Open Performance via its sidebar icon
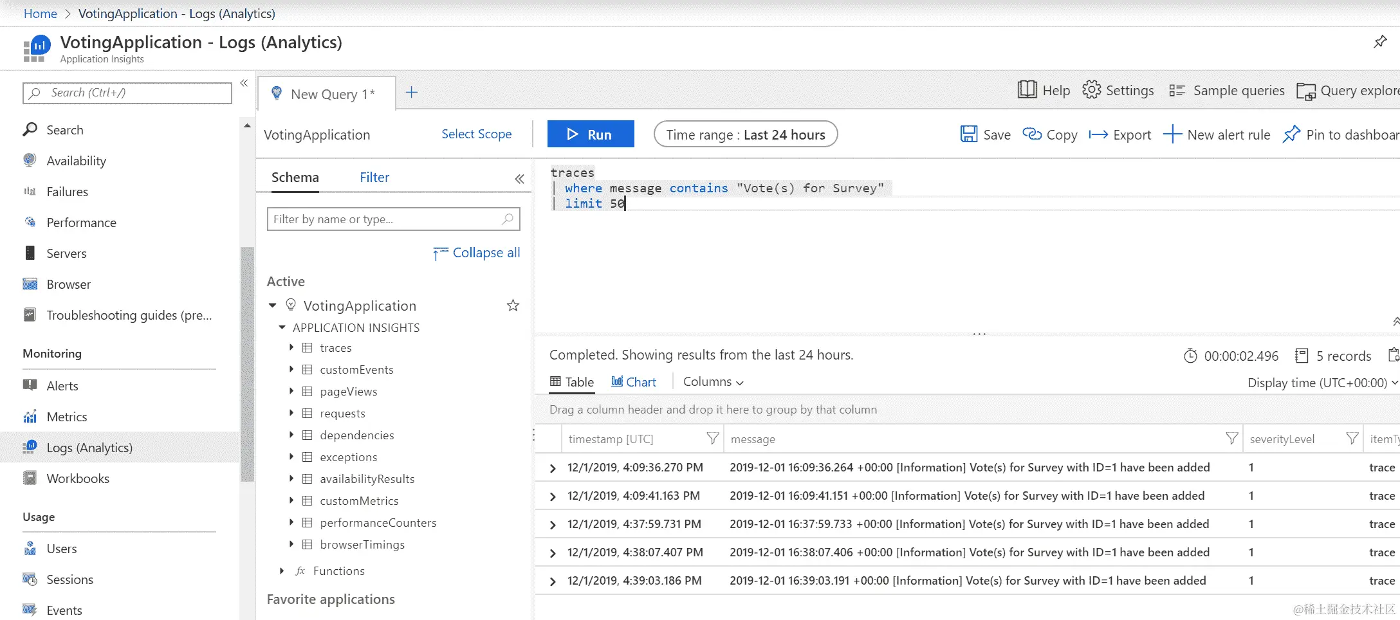 (x=30, y=222)
